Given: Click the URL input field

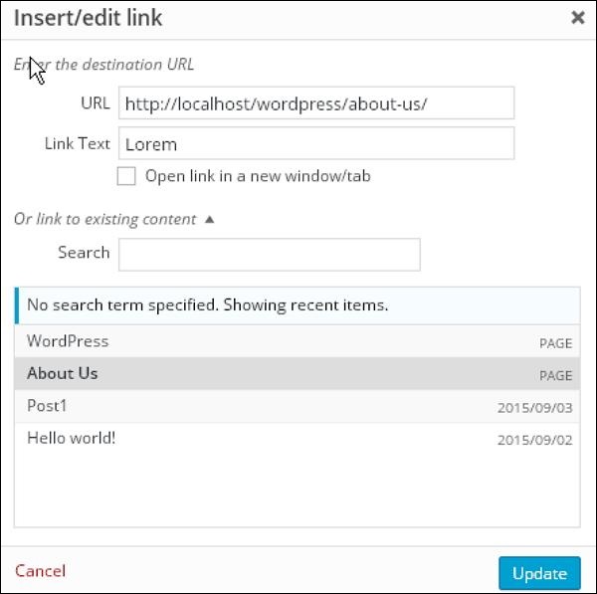Looking at the screenshot, I should (315, 103).
